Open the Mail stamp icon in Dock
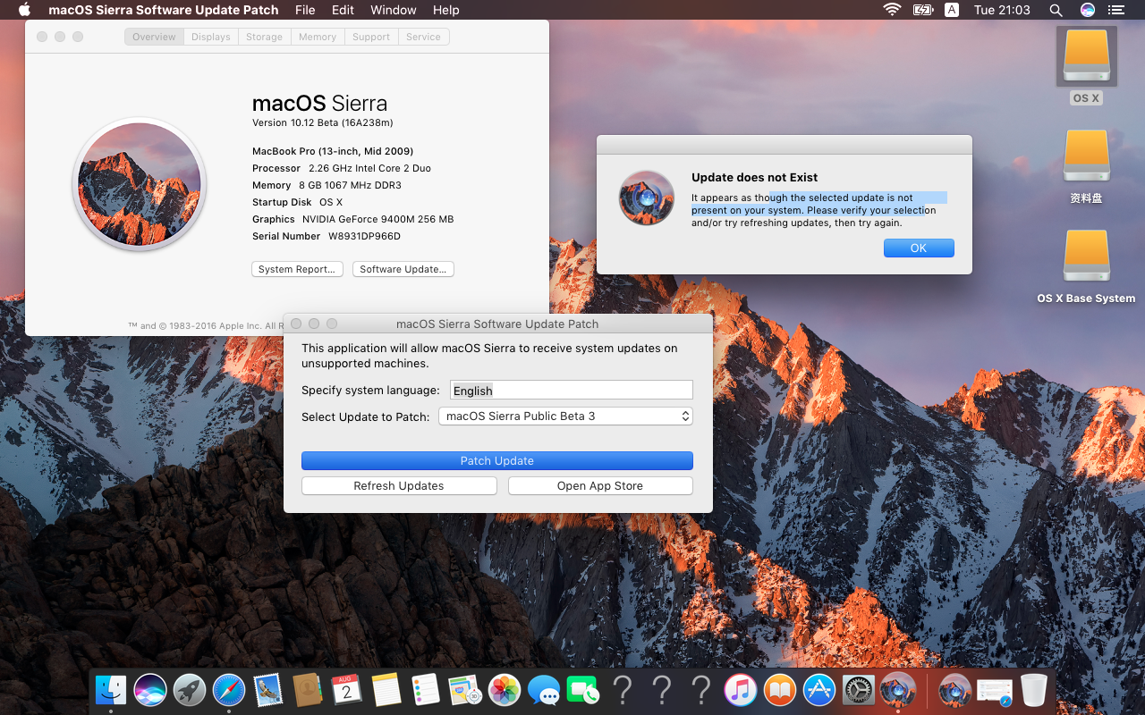 [x=268, y=689]
